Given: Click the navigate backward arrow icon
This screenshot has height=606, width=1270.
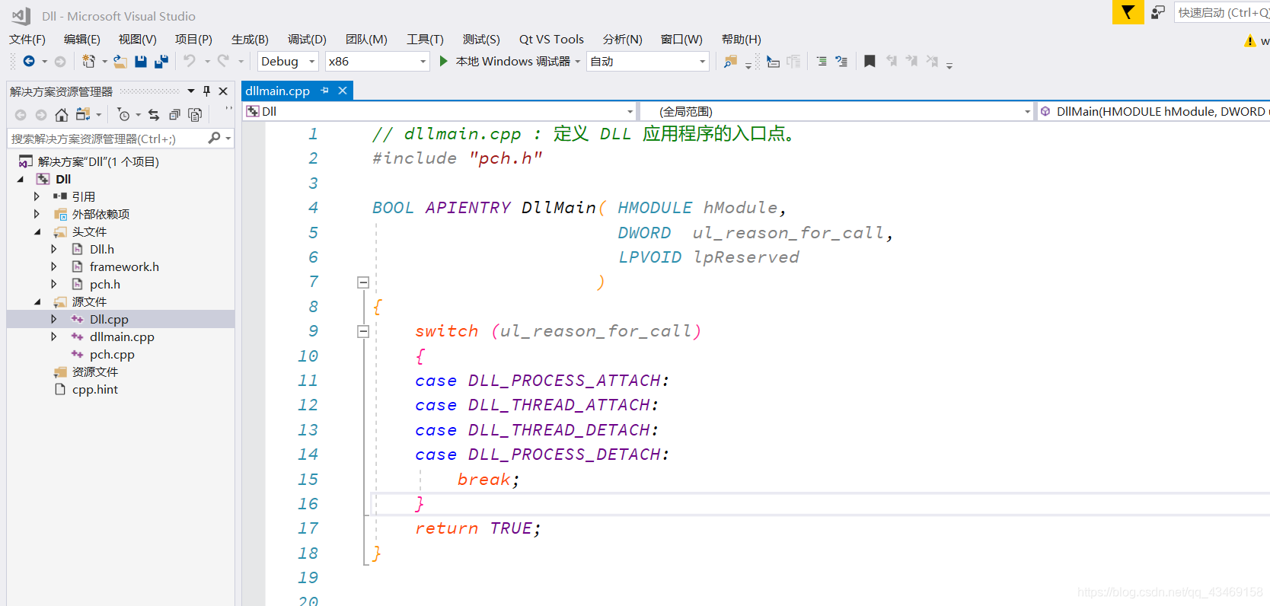Looking at the screenshot, I should (29, 61).
